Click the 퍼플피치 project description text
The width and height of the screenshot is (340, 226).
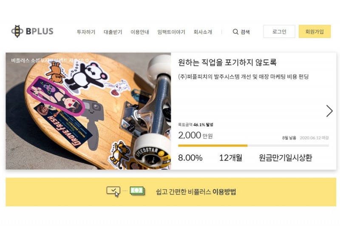(243, 77)
